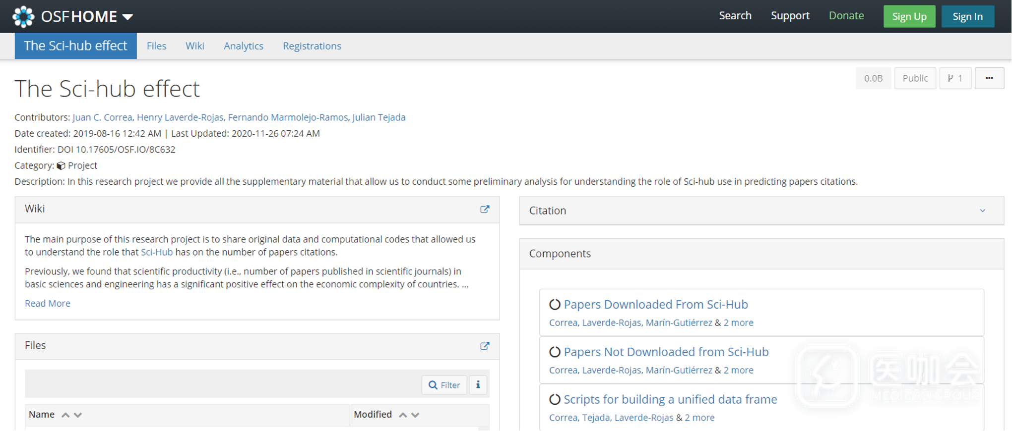Open the three-dots more options menu

(x=989, y=78)
